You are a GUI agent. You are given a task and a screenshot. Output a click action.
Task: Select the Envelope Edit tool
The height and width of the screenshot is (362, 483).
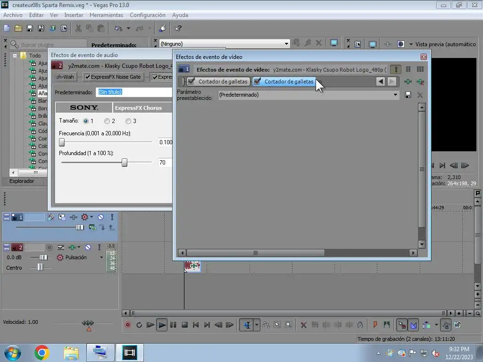(x=266, y=325)
